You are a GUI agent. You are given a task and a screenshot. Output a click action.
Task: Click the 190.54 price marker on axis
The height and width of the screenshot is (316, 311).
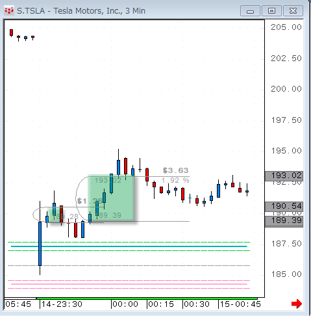pyautogui.click(x=284, y=207)
